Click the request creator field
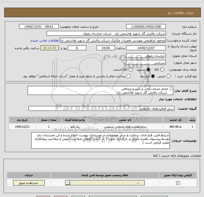The image size is (204, 197). pos(113,40)
